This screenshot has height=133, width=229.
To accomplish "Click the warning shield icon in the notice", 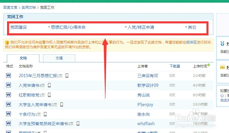I will tap(7, 43).
